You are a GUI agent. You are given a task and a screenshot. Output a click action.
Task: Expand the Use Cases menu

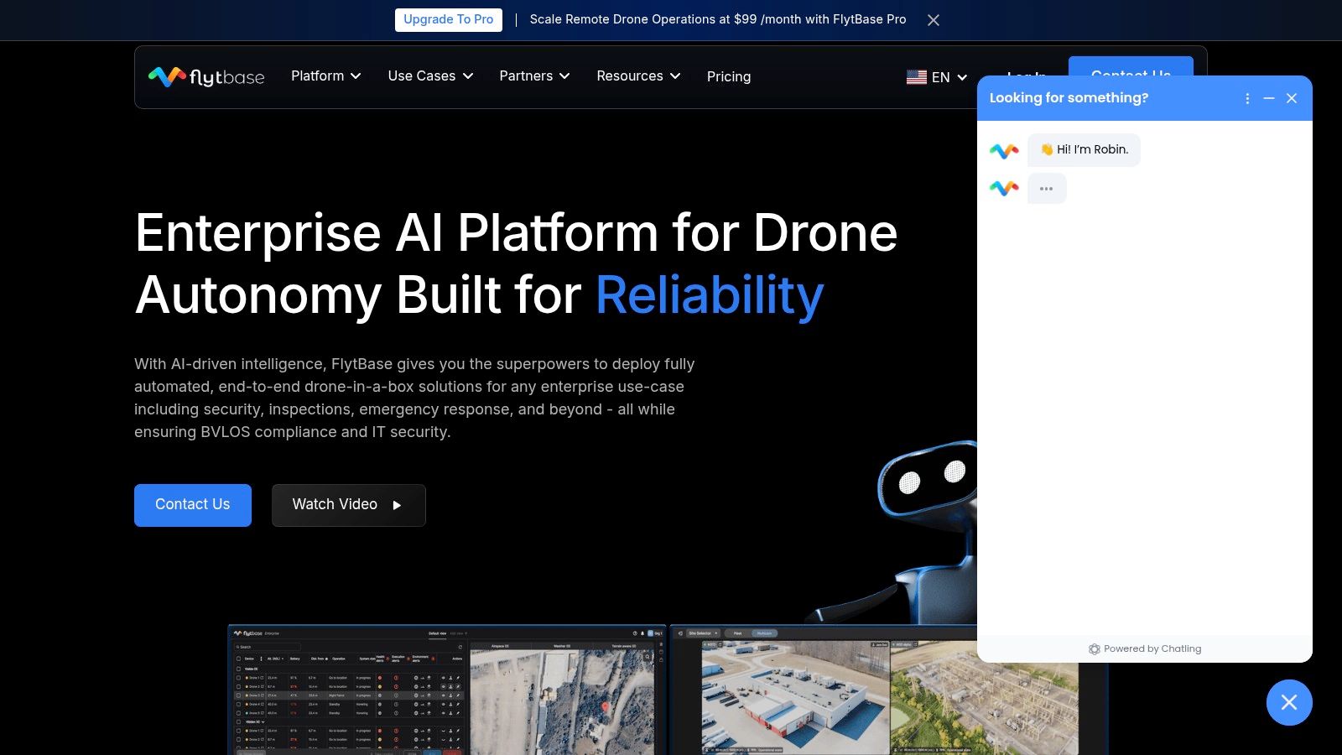pyautogui.click(x=430, y=76)
